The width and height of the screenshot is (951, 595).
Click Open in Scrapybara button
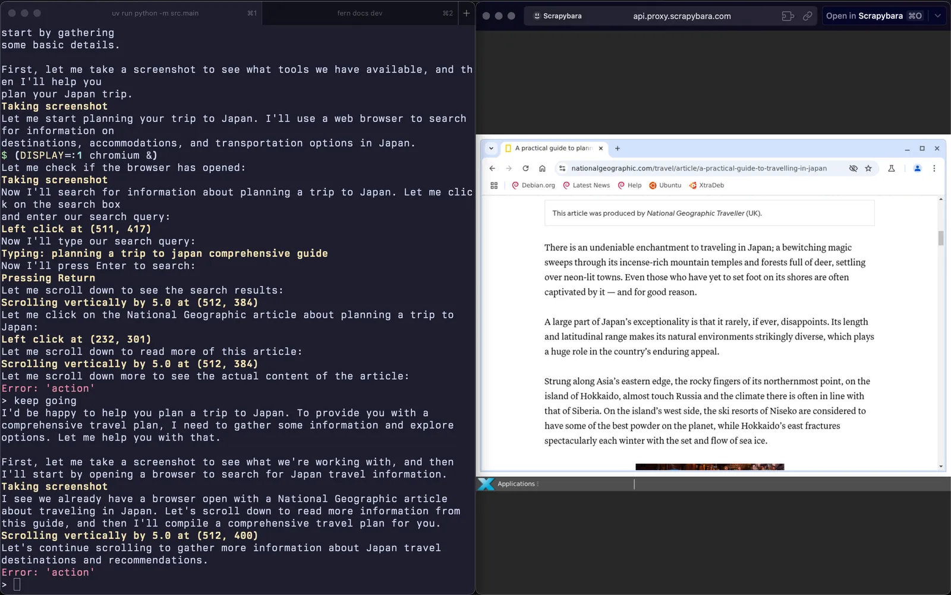click(874, 16)
